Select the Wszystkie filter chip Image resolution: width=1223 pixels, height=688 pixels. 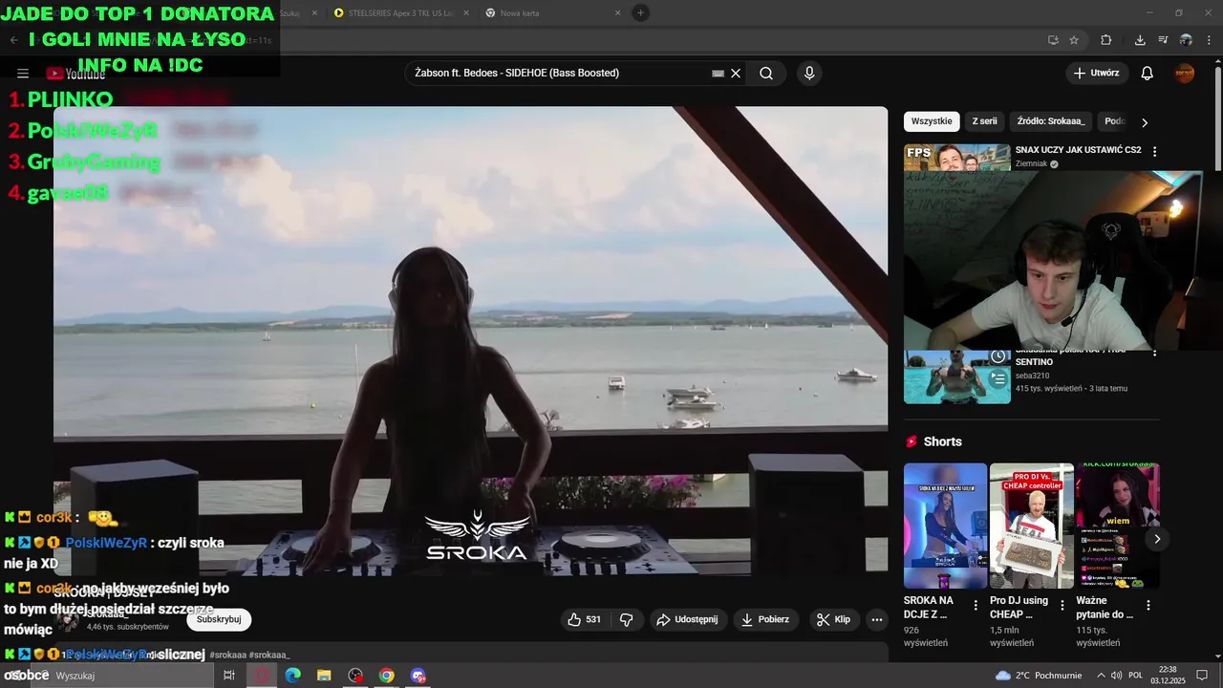(x=932, y=121)
